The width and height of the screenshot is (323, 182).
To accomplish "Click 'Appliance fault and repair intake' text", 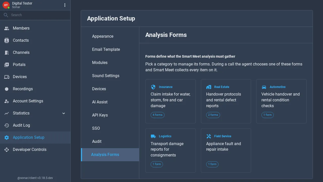I will pos(224,147).
